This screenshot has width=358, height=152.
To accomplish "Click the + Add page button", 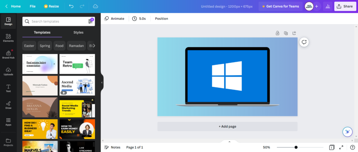I will click(227, 126).
